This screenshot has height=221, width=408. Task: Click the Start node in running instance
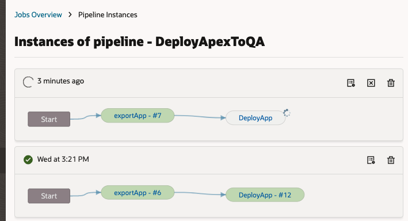click(49, 119)
